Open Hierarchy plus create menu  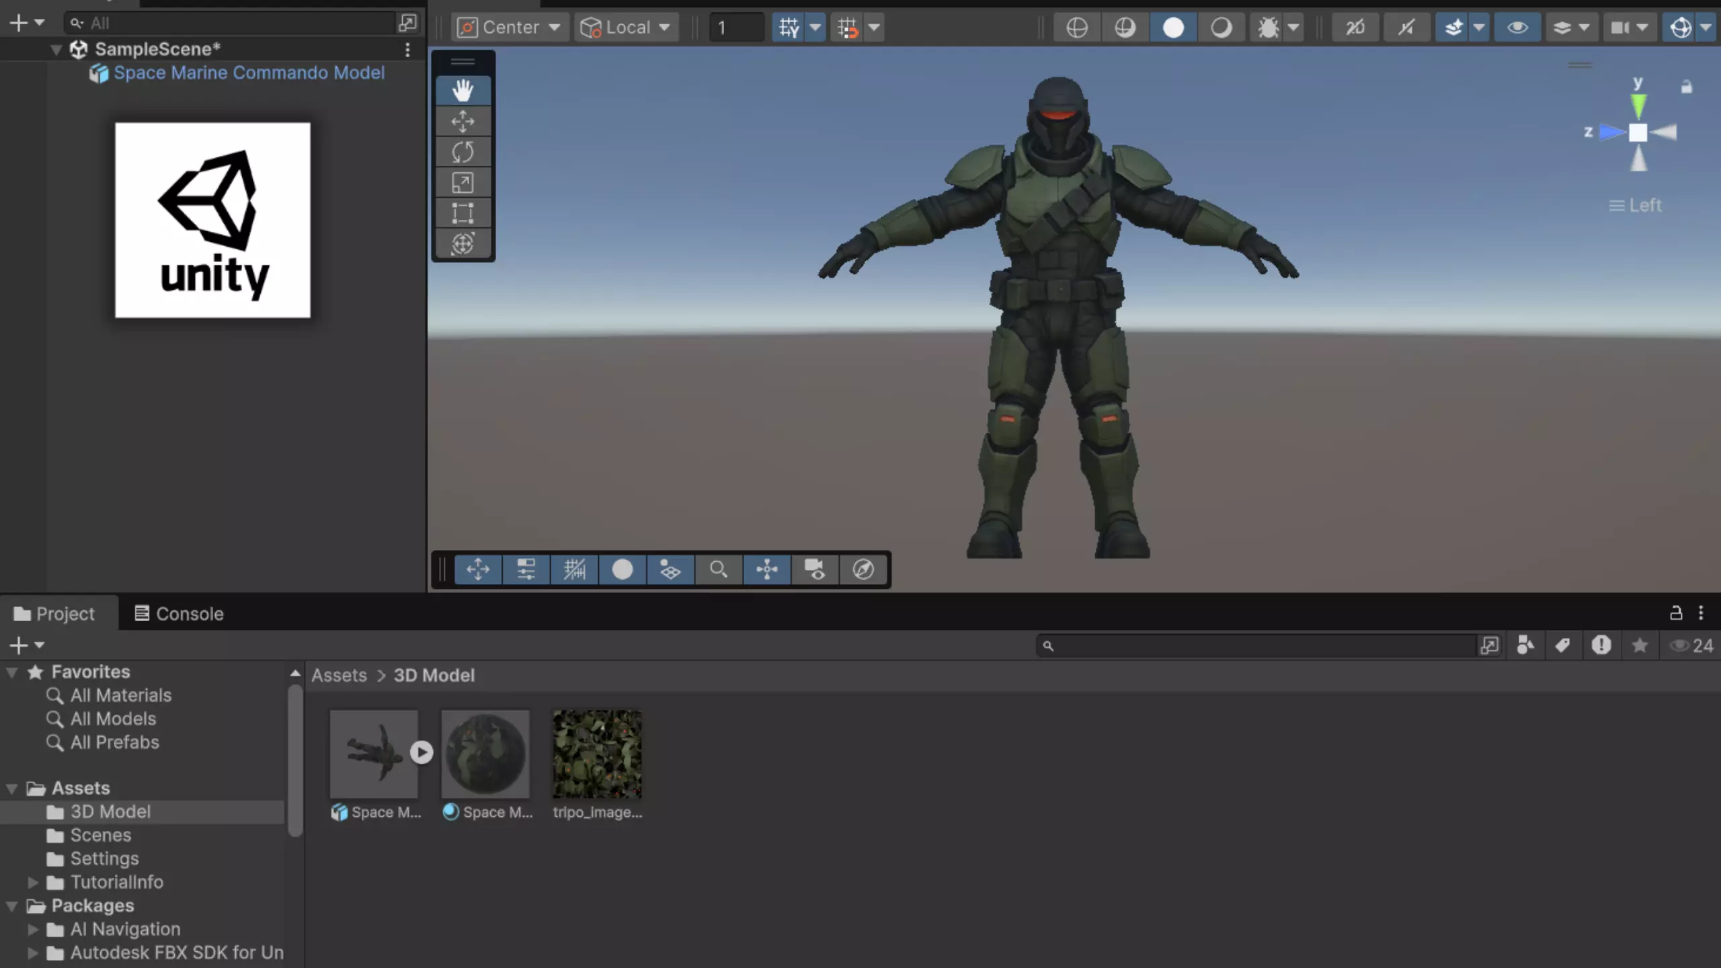pos(26,23)
